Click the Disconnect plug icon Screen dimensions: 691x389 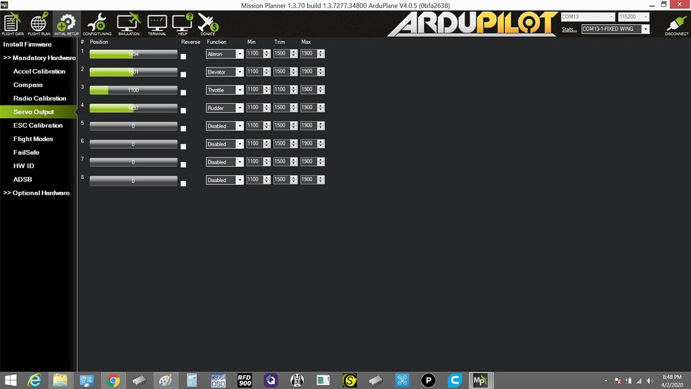(676, 24)
